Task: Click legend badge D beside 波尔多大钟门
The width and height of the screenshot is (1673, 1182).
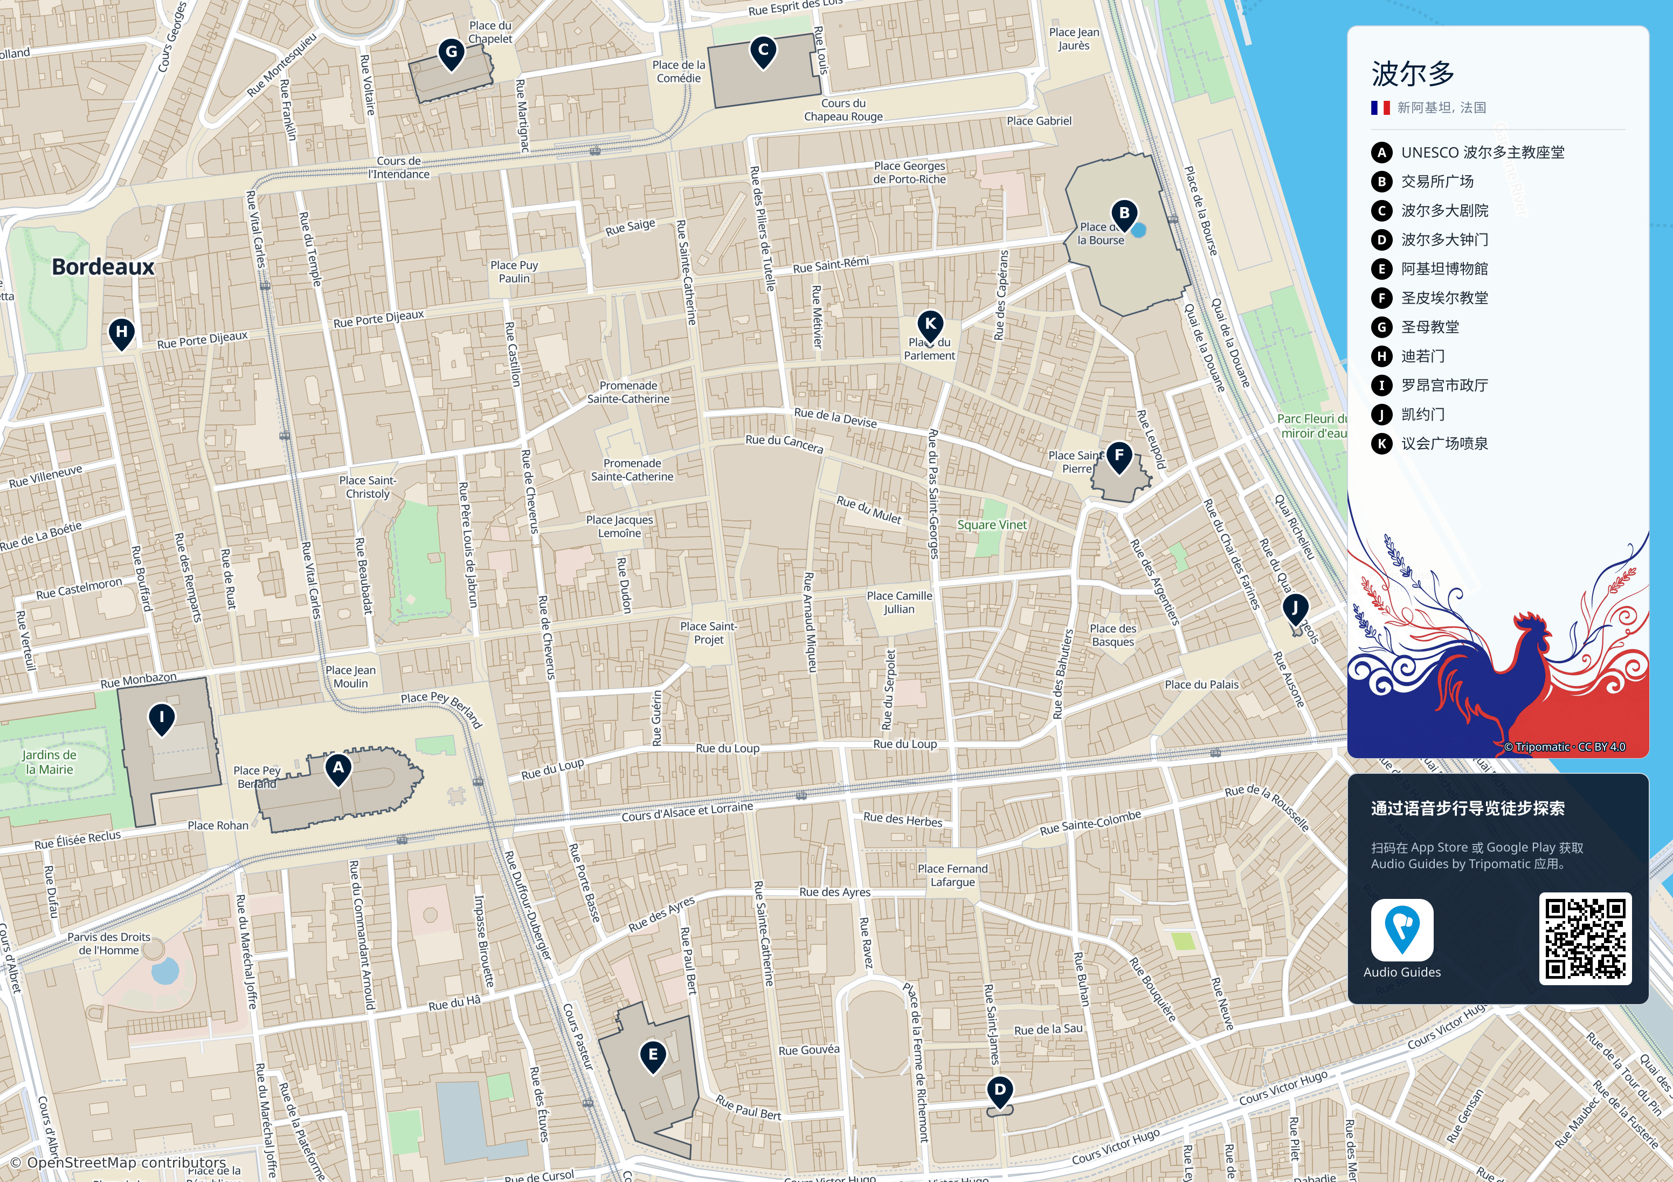Action: tap(1381, 240)
